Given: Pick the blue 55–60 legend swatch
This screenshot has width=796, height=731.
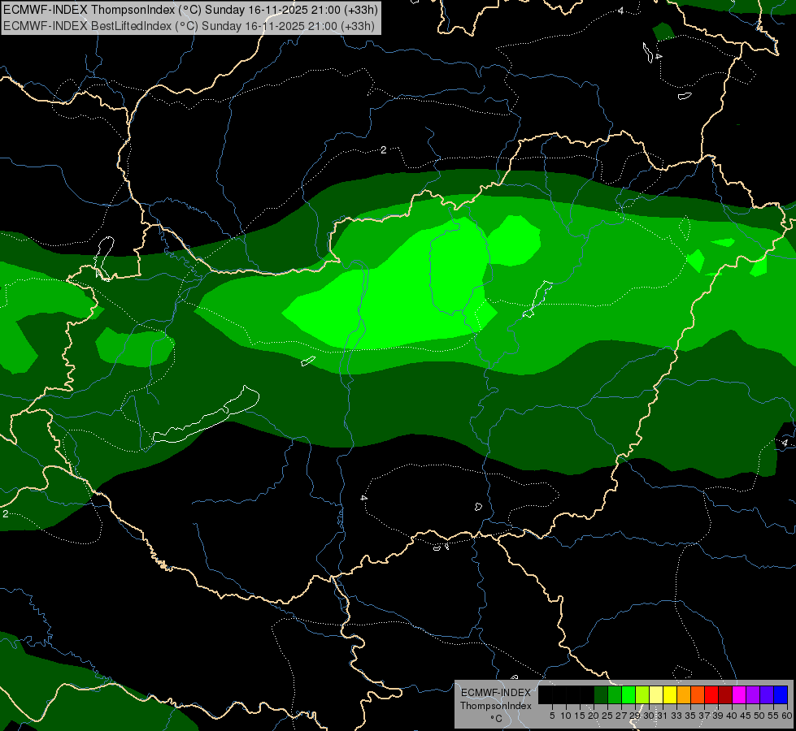Looking at the screenshot, I should [x=781, y=694].
